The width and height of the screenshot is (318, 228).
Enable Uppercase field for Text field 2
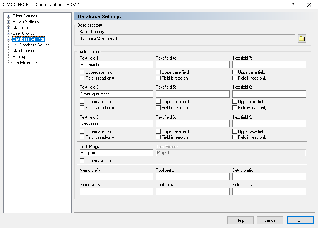[x=82, y=102]
